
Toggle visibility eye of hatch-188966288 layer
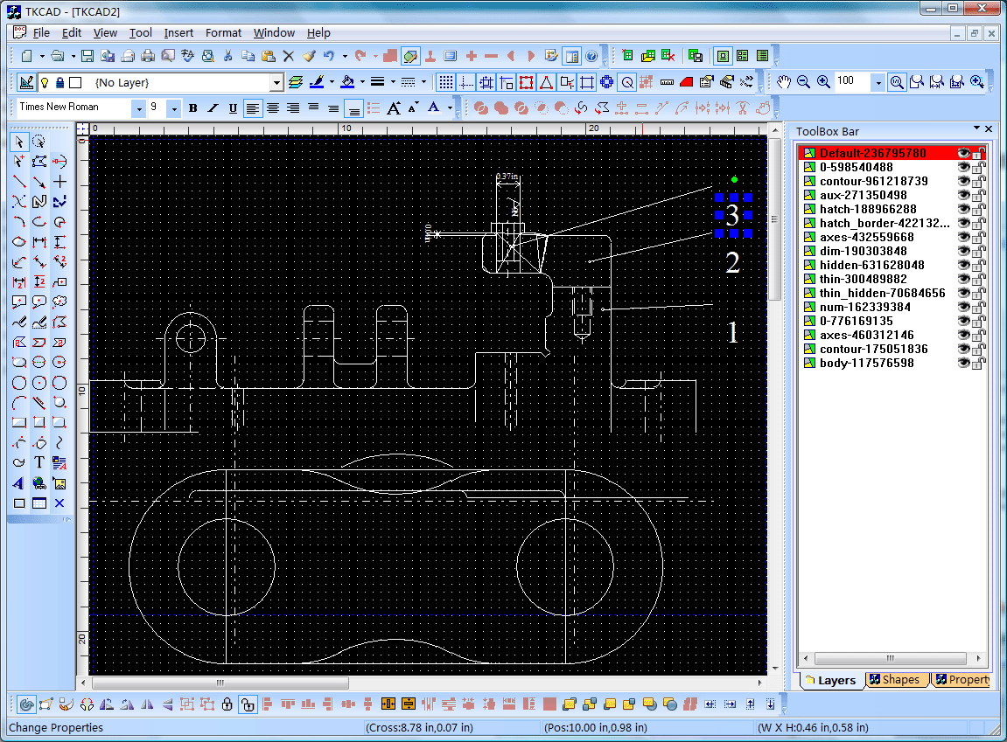coord(963,209)
